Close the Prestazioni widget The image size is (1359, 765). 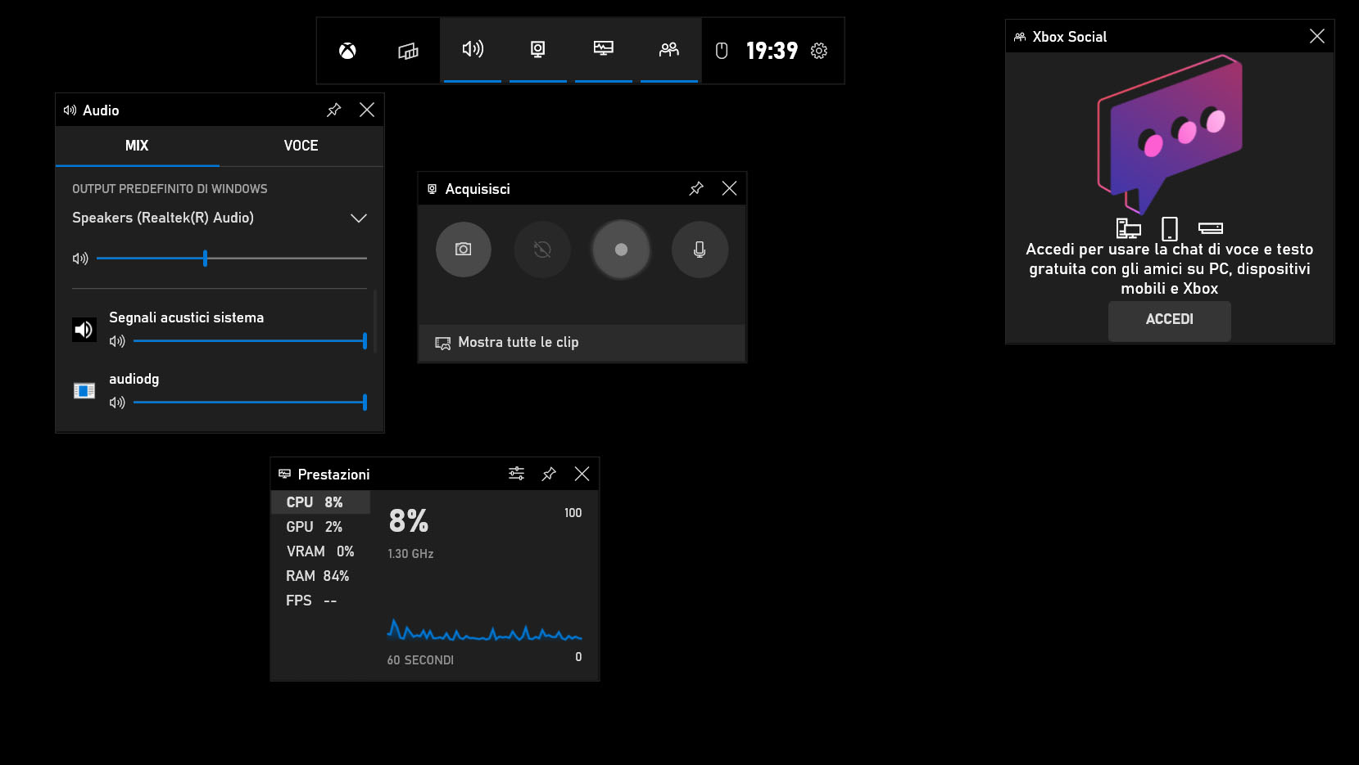[582, 474]
